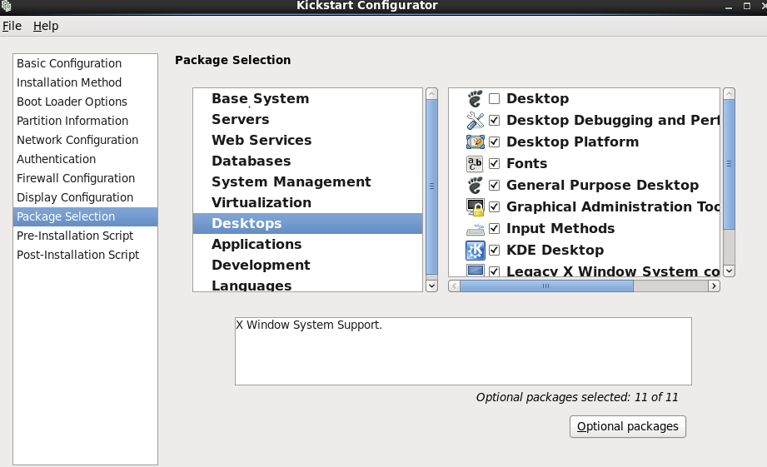The image size is (767, 467).
Task: Choose the Applications category
Action: point(307,244)
